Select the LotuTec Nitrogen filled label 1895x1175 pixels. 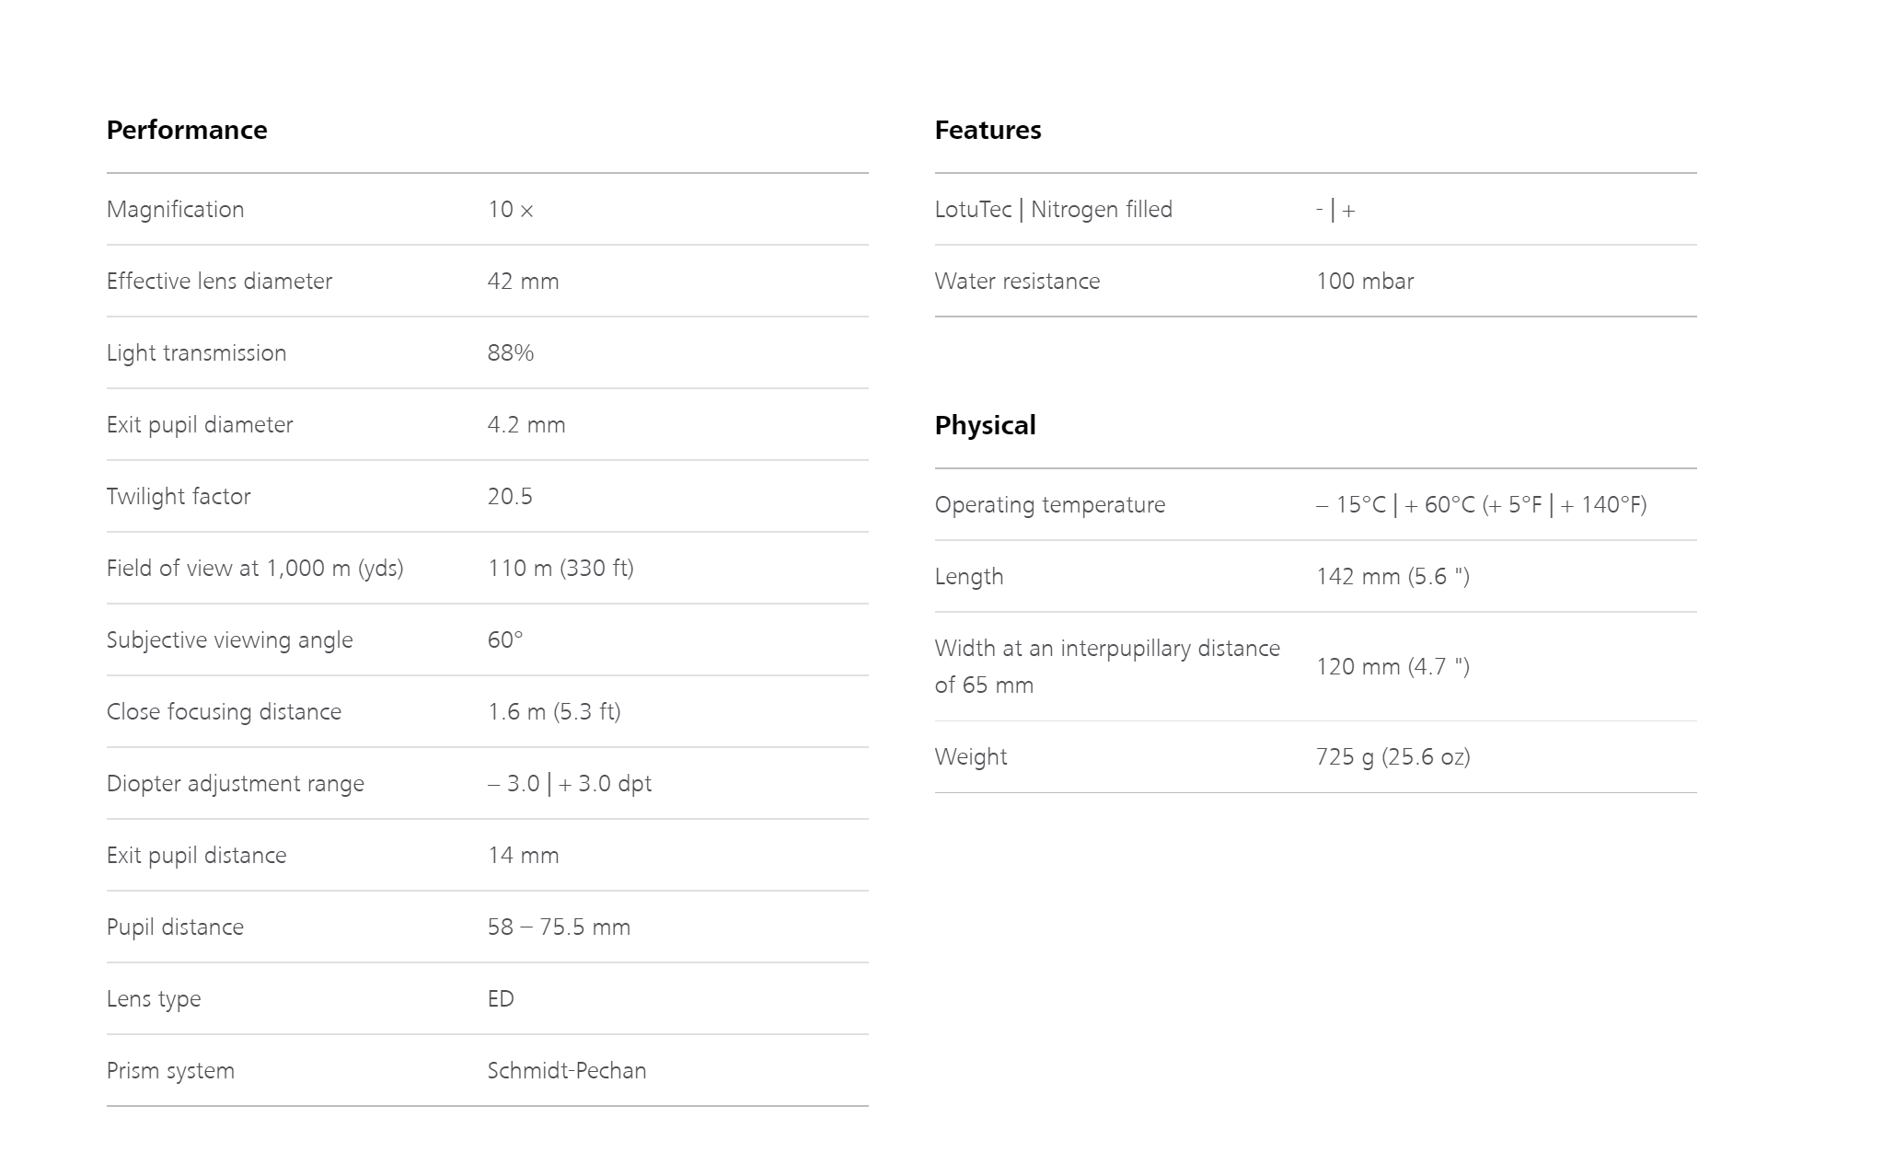[x=1054, y=210]
